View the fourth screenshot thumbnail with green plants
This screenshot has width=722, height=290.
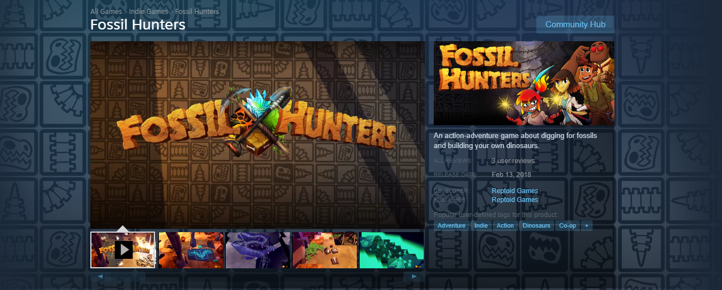tap(324, 250)
